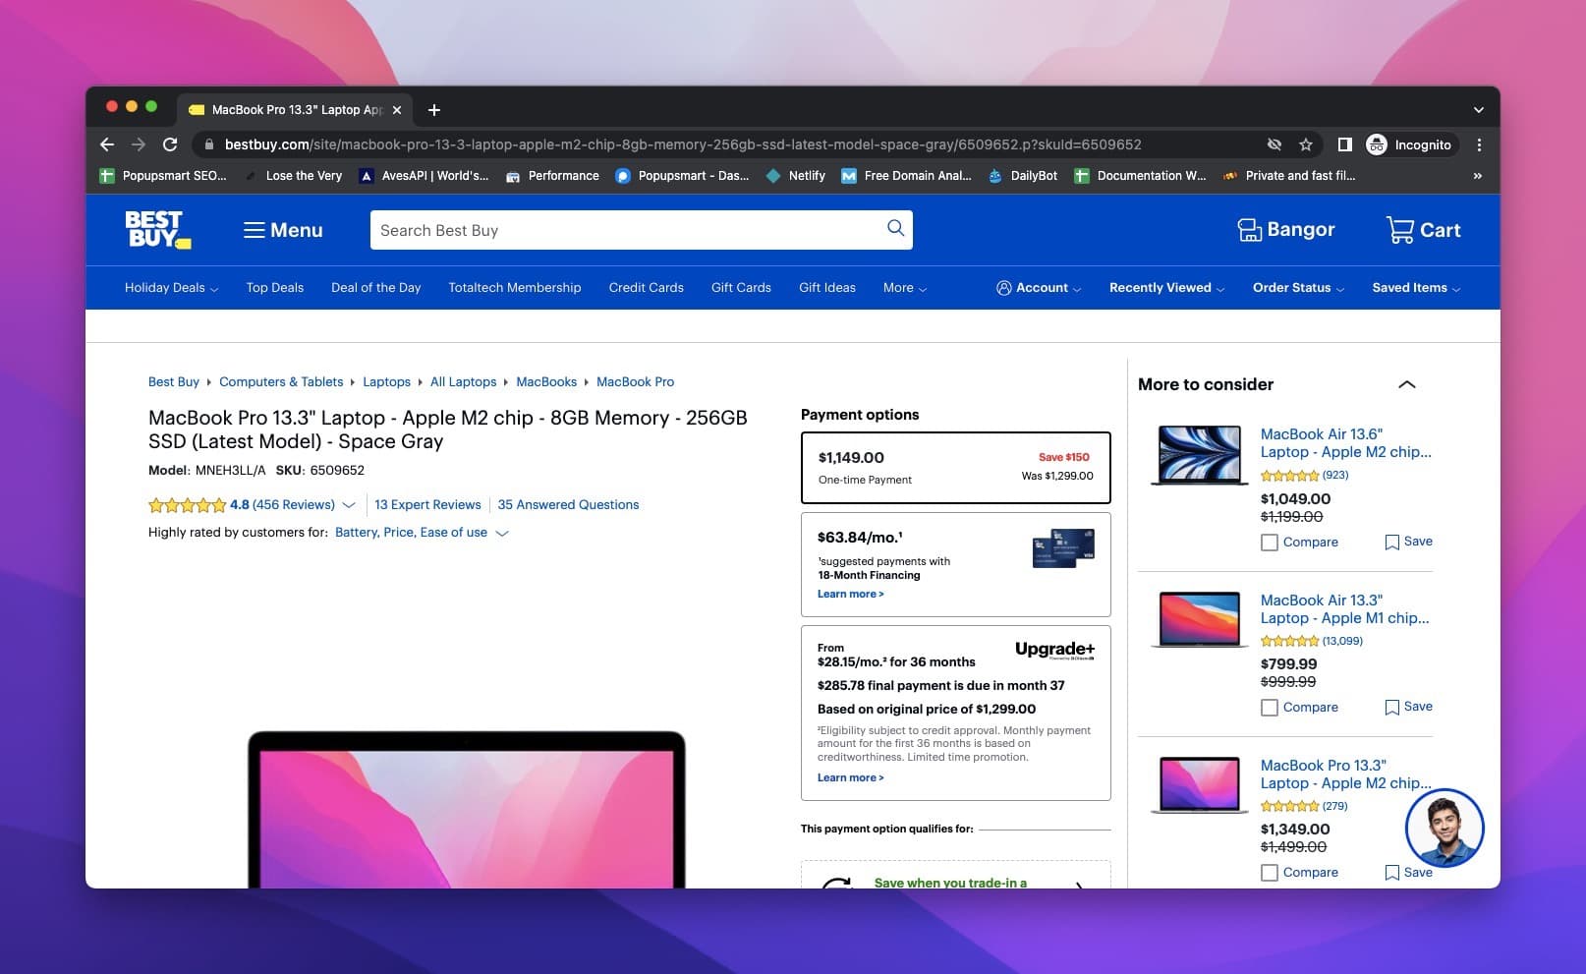The width and height of the screenshot is (1586, 974).
Task: Open the Documentation W... bookmark
Action: [1140, 176]
